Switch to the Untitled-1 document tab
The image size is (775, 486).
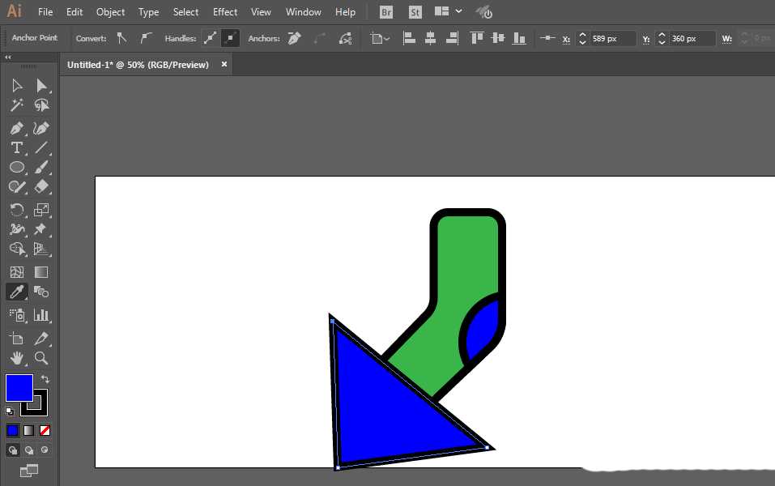pyautogui.click(x=138, y=64)
